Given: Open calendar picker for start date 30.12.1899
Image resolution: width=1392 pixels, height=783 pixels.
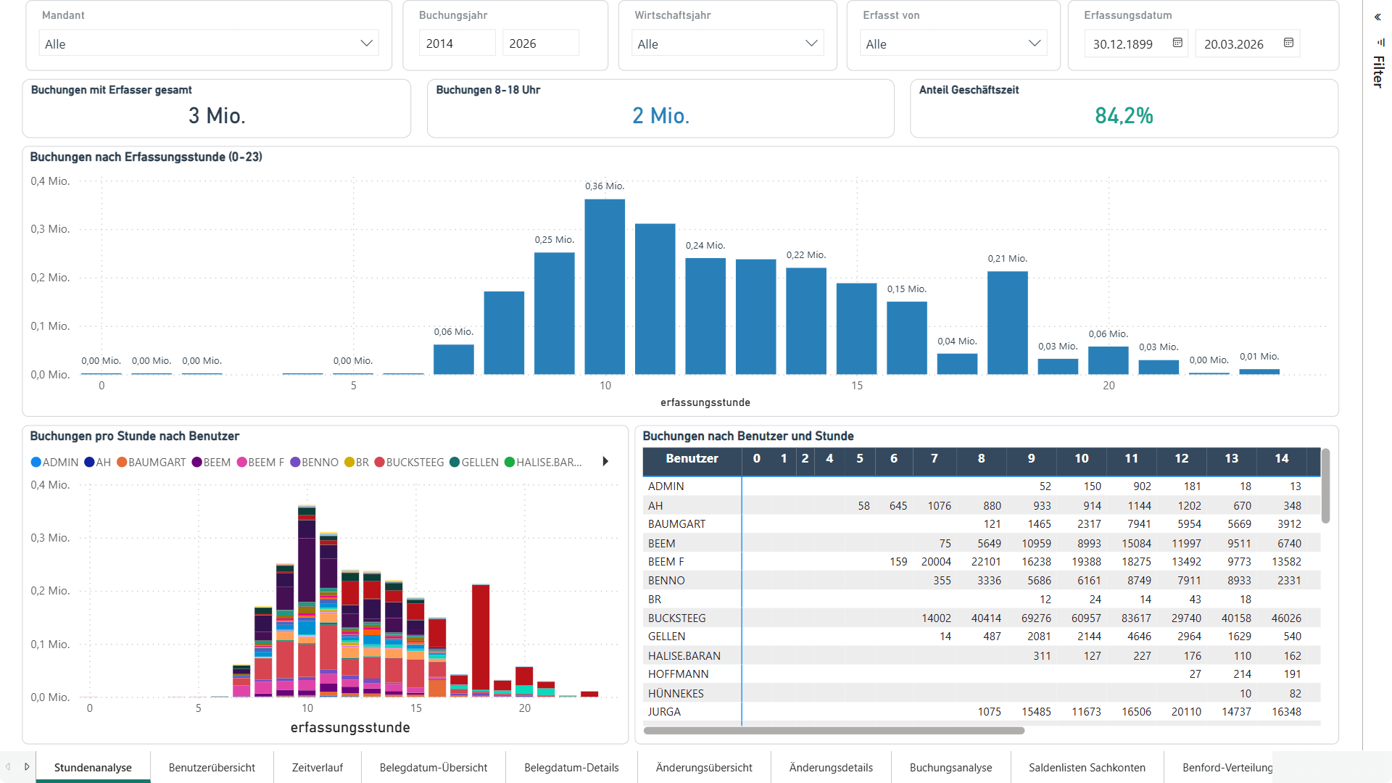Looking at the screenshot, I should pyautogui.click(x=1177, y=43).
